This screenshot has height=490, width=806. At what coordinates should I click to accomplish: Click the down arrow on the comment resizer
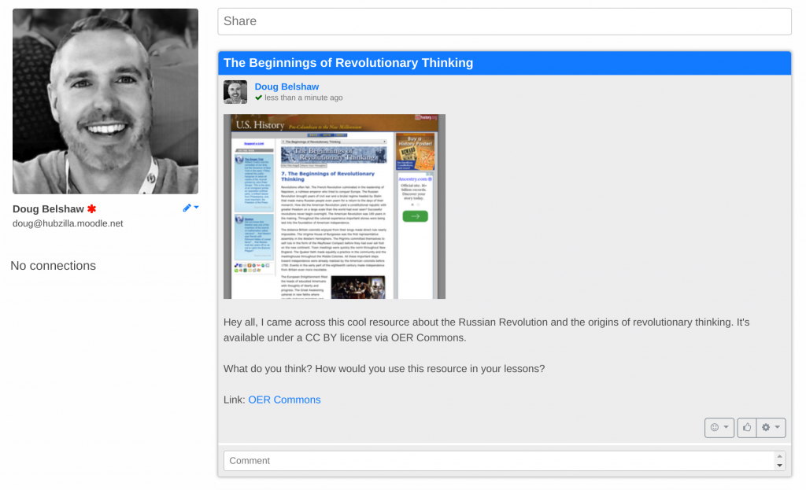pos(778,466)
